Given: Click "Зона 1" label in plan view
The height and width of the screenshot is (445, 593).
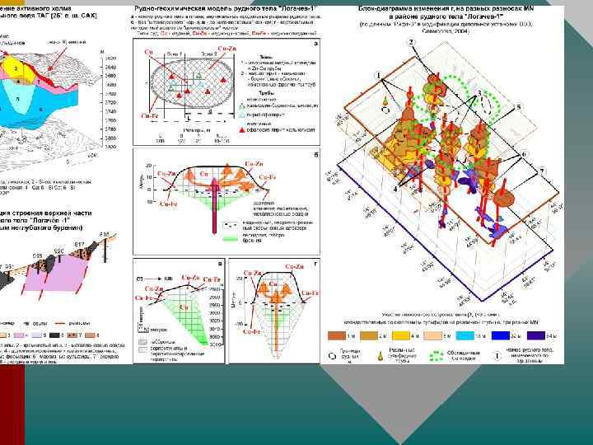Looking at the screenshot, I should tap(175, 54).
